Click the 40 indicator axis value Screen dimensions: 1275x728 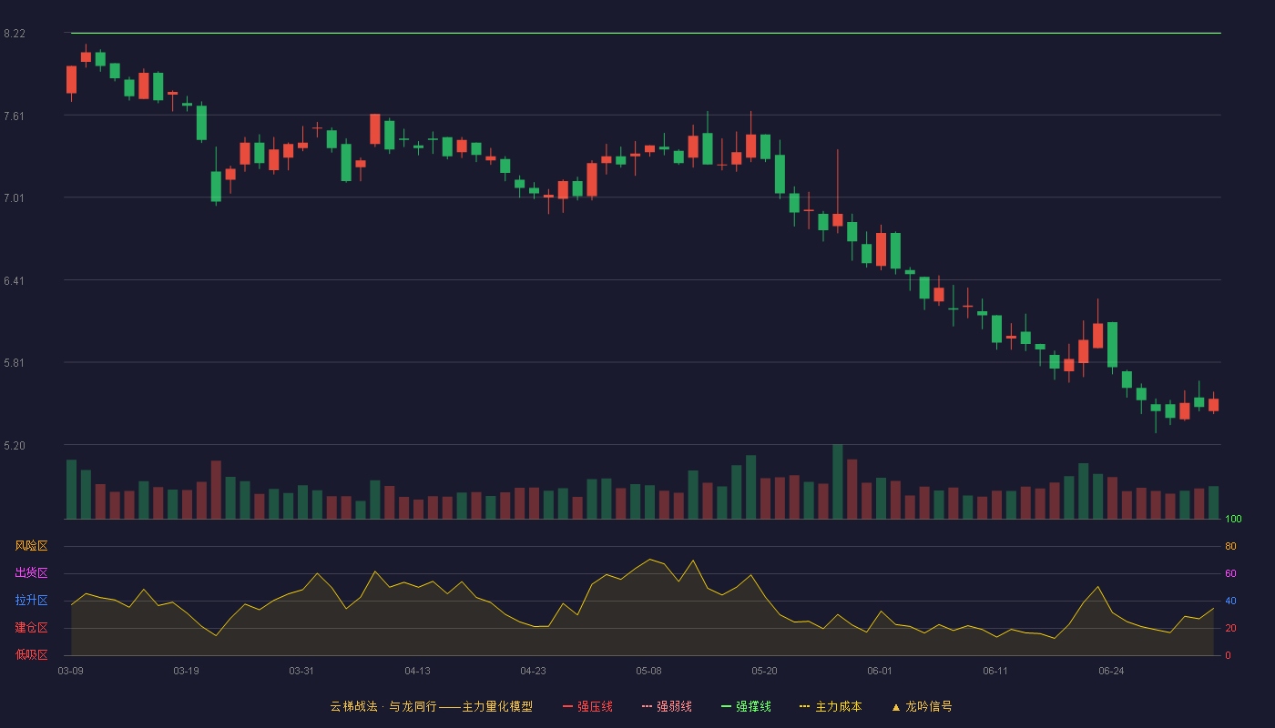[1230, 602]
